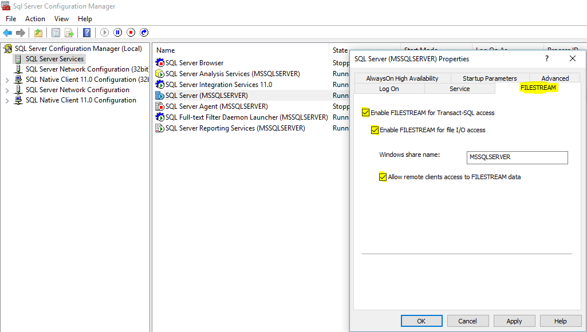Click the Reporting Services service icon
This screenshot has height=332, width=587.
pos(160,128)
